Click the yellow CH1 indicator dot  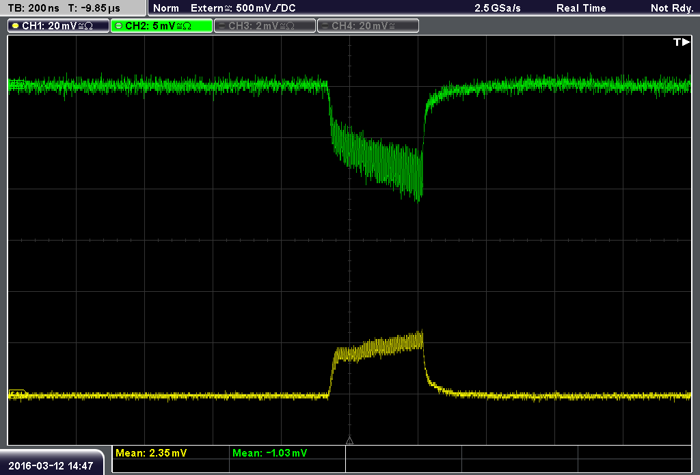(16, 26)
